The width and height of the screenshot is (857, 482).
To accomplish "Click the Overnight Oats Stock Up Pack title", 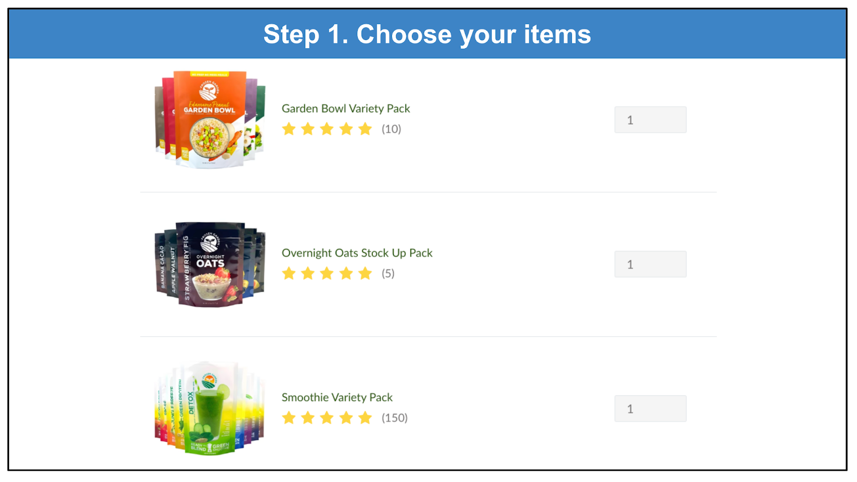I will click(x=357, y=253).
